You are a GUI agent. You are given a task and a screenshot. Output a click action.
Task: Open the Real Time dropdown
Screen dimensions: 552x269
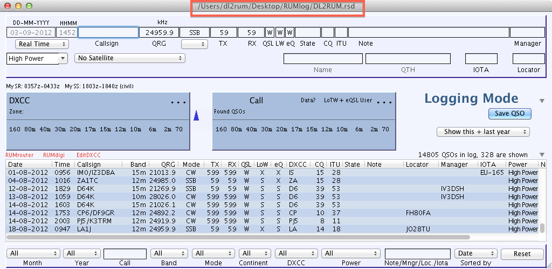42,44
